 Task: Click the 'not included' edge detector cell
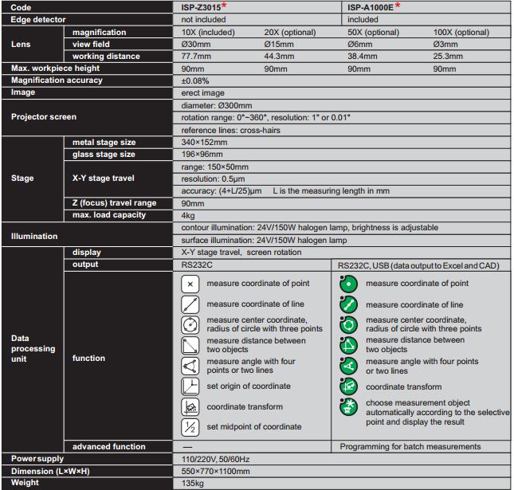pos(257,20)
